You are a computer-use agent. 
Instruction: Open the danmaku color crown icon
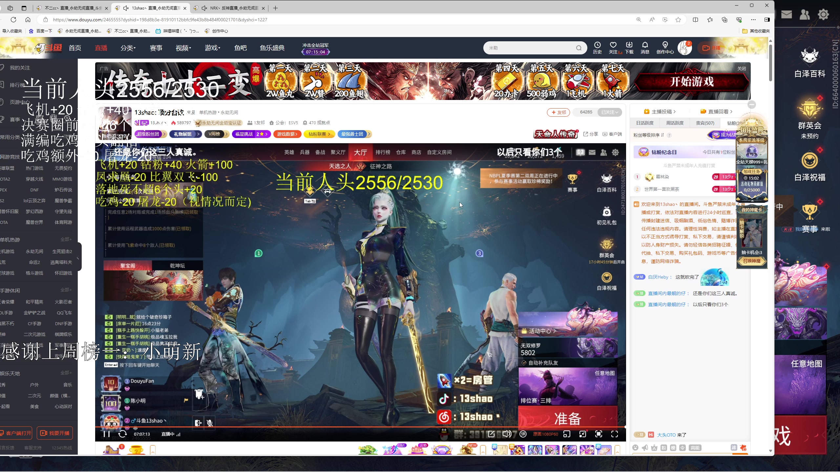pos(654,448)
